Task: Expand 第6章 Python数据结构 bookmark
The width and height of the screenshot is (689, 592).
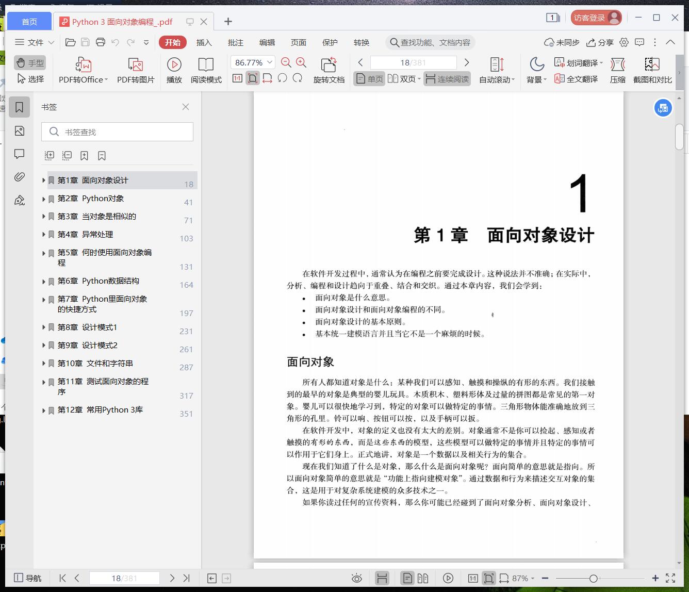Action: coord(44,281)
